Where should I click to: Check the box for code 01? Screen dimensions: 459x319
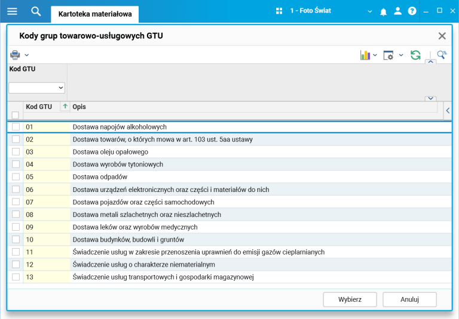pos(16,127)
